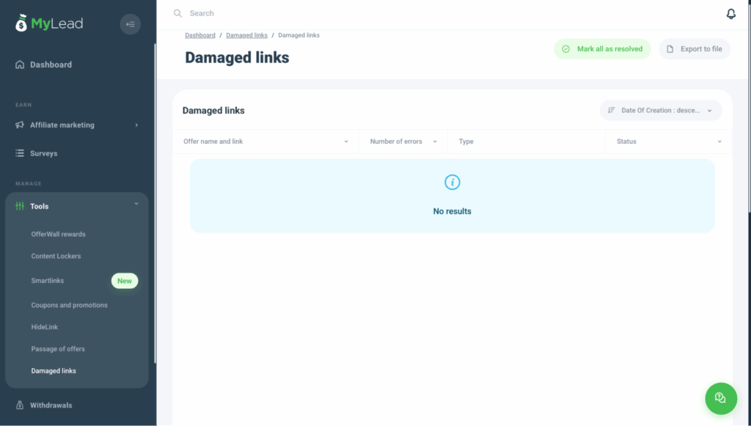751x426 pixels.
Task: Open Content Lockers from the sidebar
Action: (56, 257)
